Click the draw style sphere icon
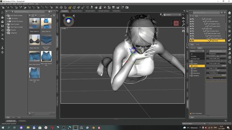Screen dimensions: 232x130 pyautogui.click(x=161, y=14)
